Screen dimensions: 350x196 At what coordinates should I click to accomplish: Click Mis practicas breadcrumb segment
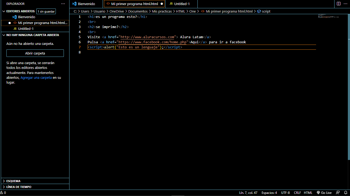[162, 11]
